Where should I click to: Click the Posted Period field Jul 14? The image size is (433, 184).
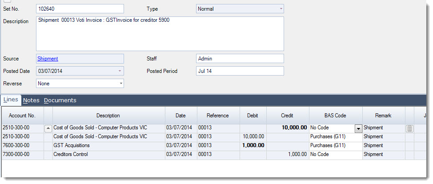[x=240, y=71]
